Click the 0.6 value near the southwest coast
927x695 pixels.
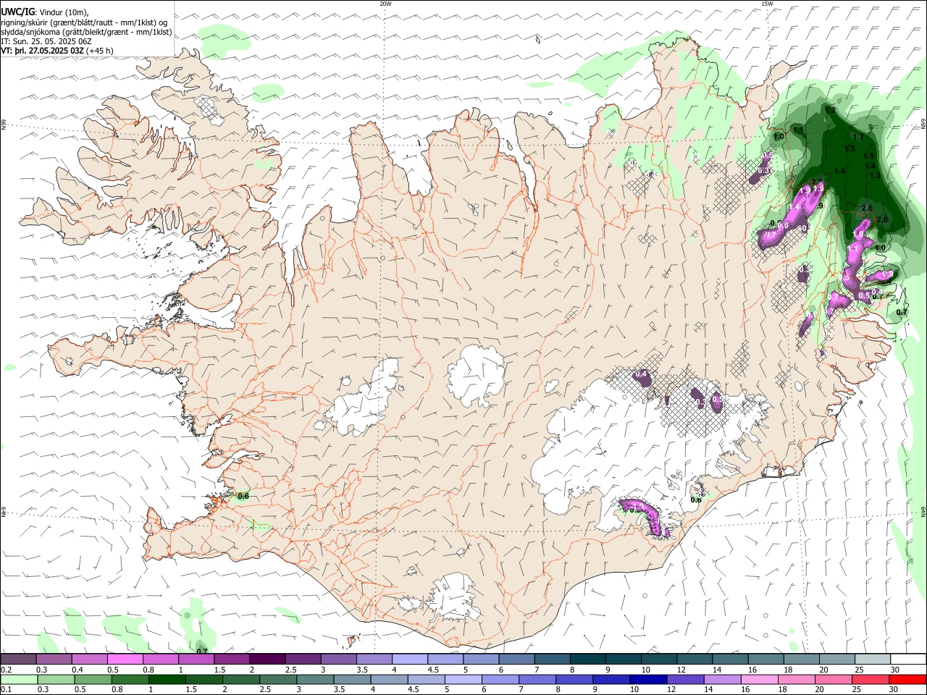[x=243, y=496]
